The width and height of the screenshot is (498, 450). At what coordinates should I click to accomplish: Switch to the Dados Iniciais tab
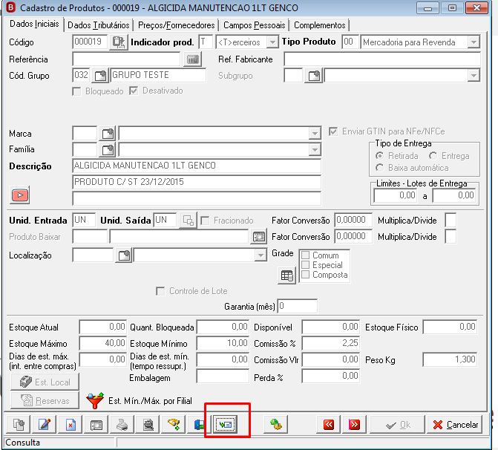click(34, 24)
